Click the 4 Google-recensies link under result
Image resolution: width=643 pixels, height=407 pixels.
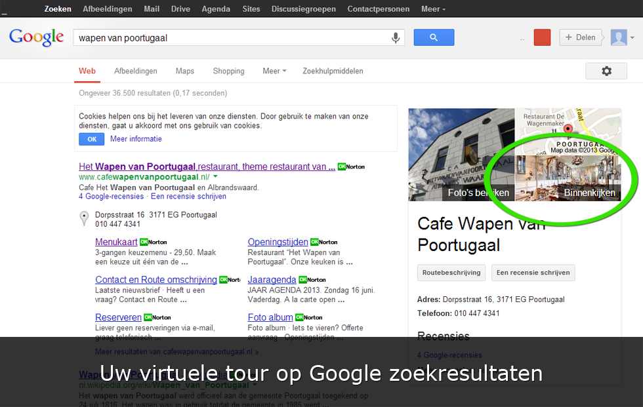tap(111, 197)
